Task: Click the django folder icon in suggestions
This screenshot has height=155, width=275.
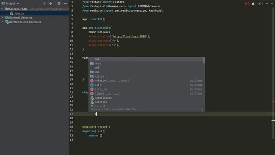Action: 92,76
